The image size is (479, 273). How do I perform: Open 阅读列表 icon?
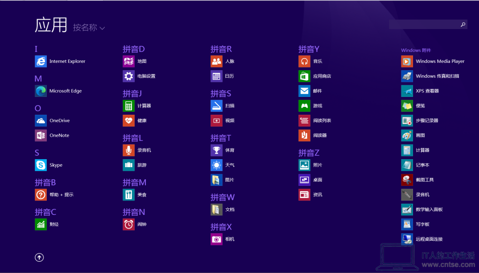(304, 121)
